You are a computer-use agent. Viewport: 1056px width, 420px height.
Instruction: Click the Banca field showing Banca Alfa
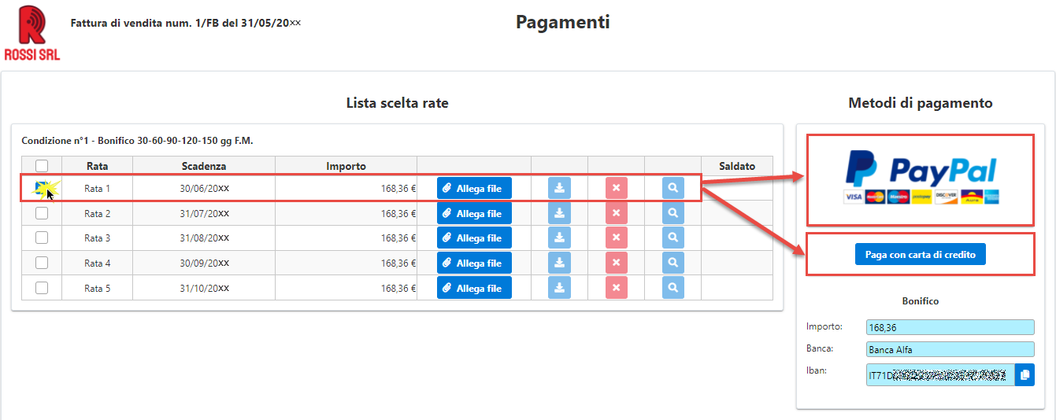pyautogui.click(x=950, y=349)
